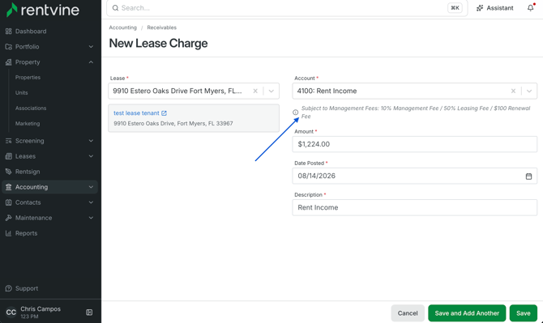Click the Accounting bank icon
543x323 pixels.
(x=9, y=187)
